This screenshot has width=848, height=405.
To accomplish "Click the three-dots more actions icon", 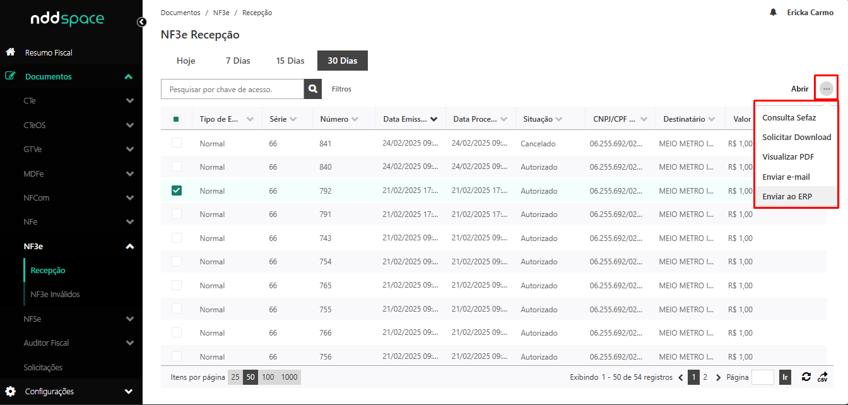I will 826,89.
